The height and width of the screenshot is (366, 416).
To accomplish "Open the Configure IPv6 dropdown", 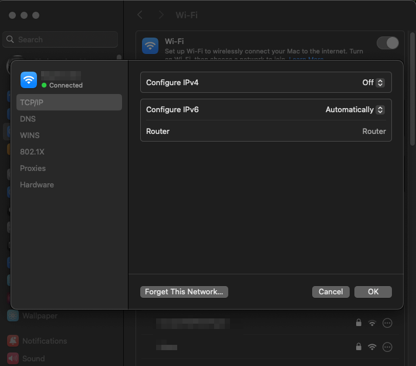I will (x=355, y=110).
